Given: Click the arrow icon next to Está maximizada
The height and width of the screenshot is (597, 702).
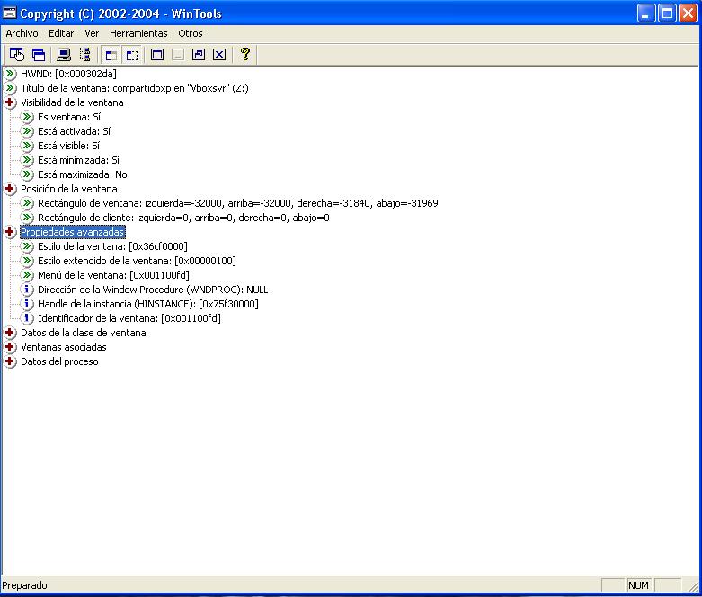Looking at the screenshot, I should tap(27, 174).
